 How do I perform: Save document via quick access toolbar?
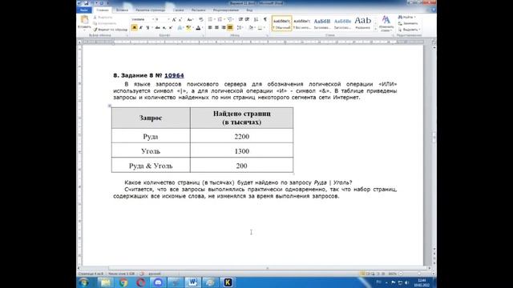87,3
